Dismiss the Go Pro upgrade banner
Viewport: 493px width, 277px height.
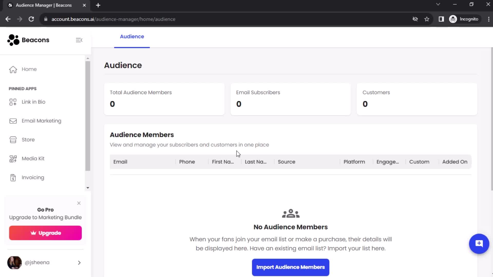[x=79, y=203]
